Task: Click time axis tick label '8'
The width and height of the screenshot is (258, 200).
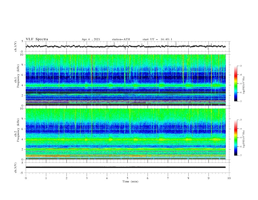Action: coord(188,178)
